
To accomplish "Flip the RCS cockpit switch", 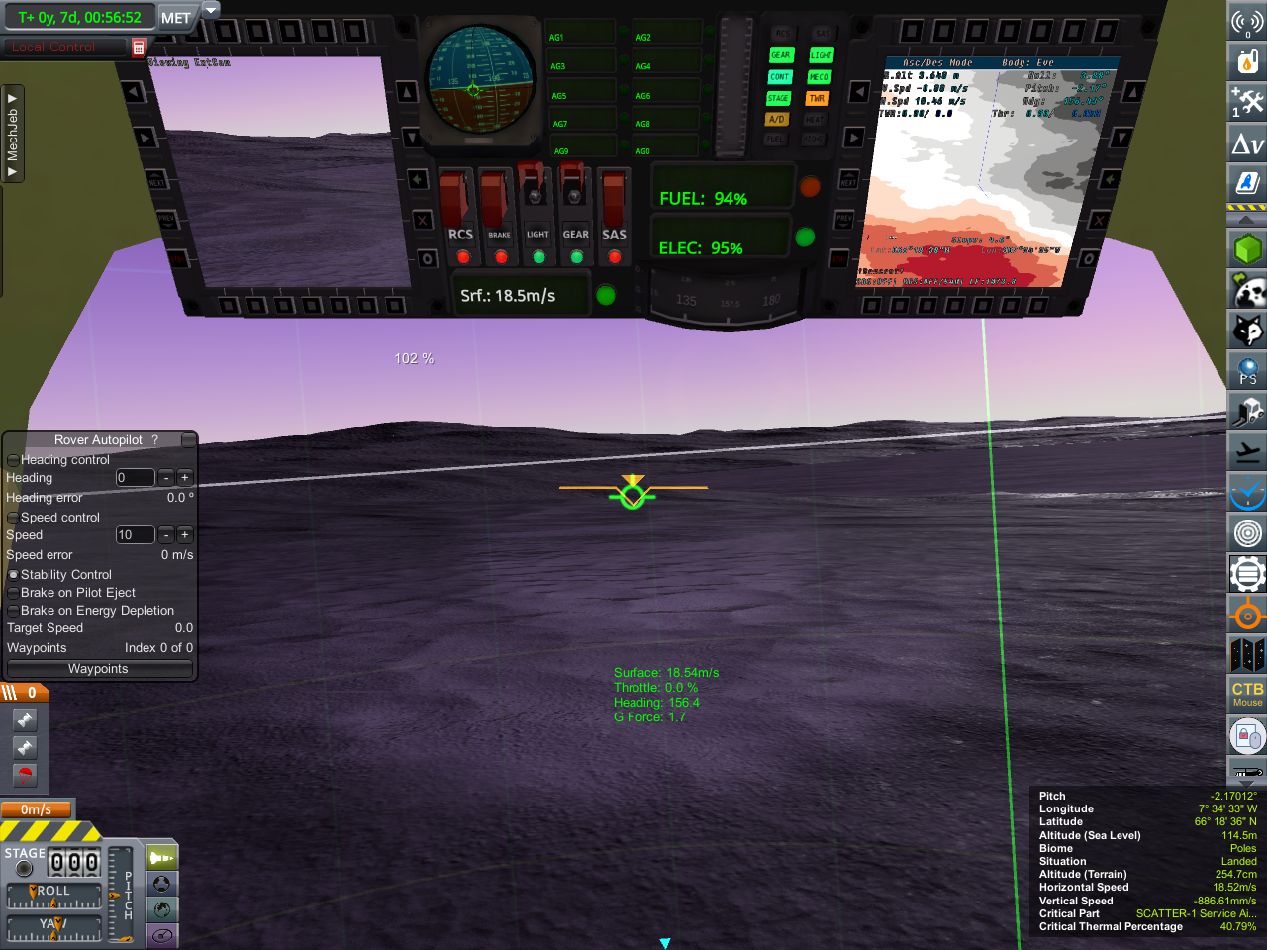I will coord(455,198).
